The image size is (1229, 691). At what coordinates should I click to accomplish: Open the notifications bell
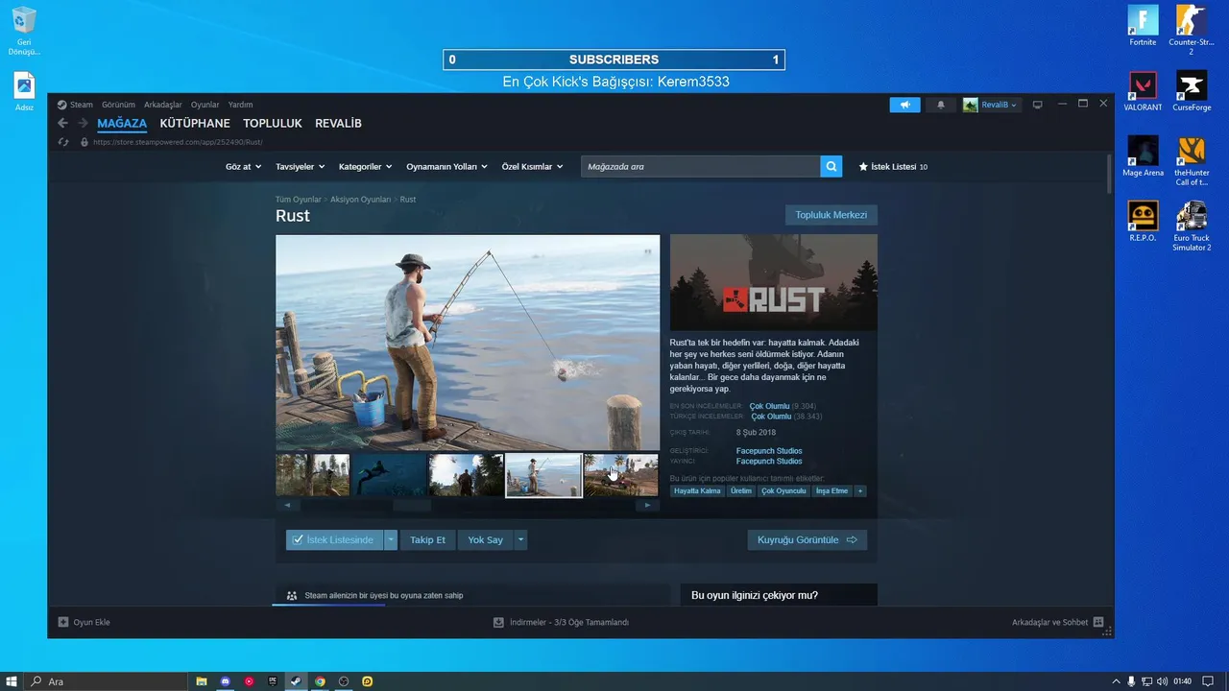941,105
